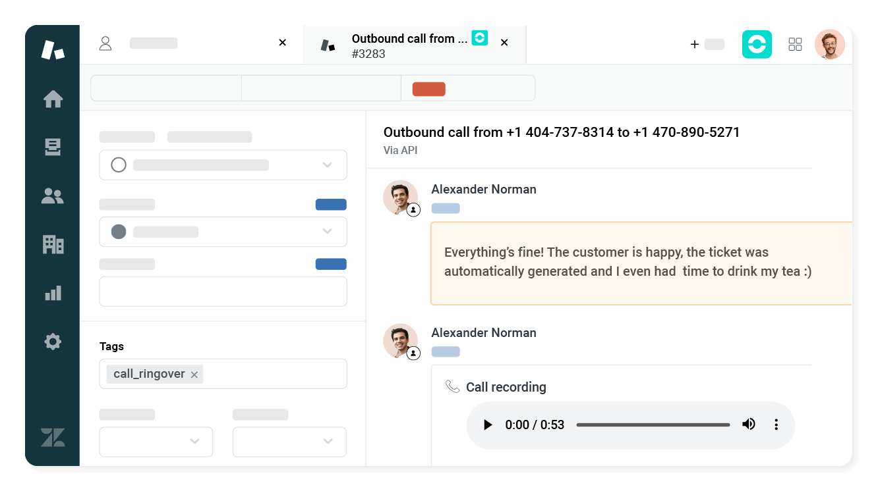
Task: Open the Views tickets icon in sidebar
Action: click(x=53, y=147)
